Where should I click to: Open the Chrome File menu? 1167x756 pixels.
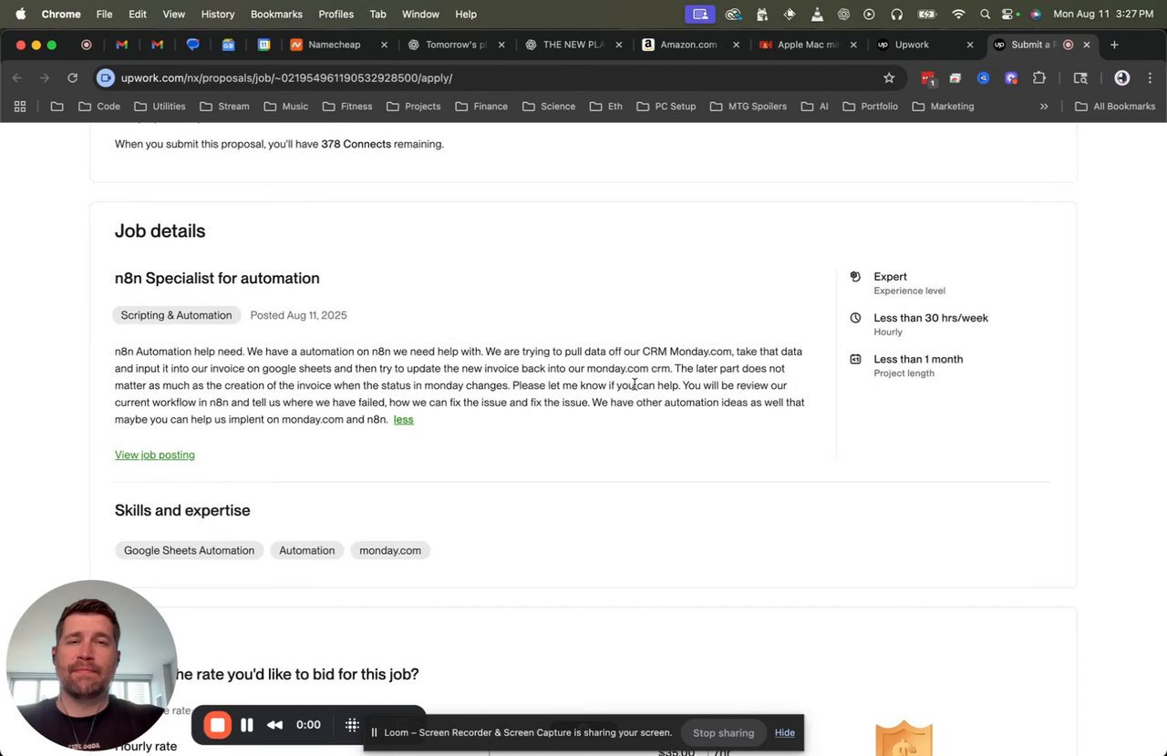104,14
